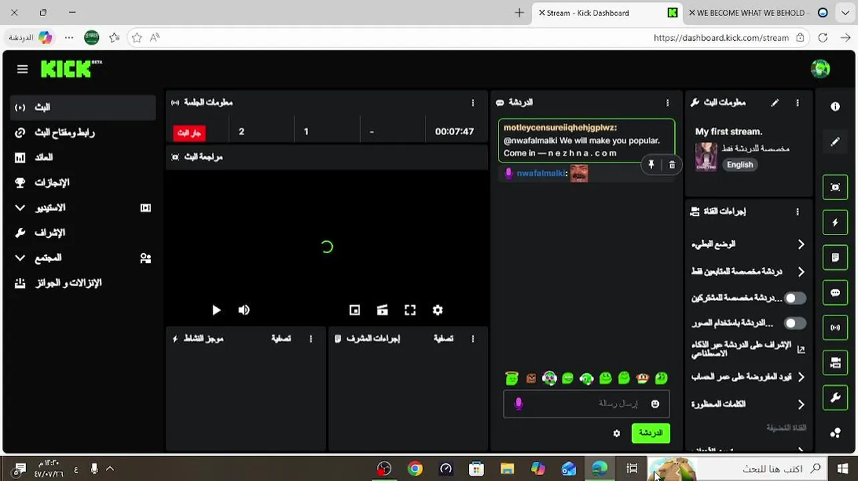Viewport: 858px width, 481px height.
Task: Click the stream category thumbnail
Action: (706, 156)
